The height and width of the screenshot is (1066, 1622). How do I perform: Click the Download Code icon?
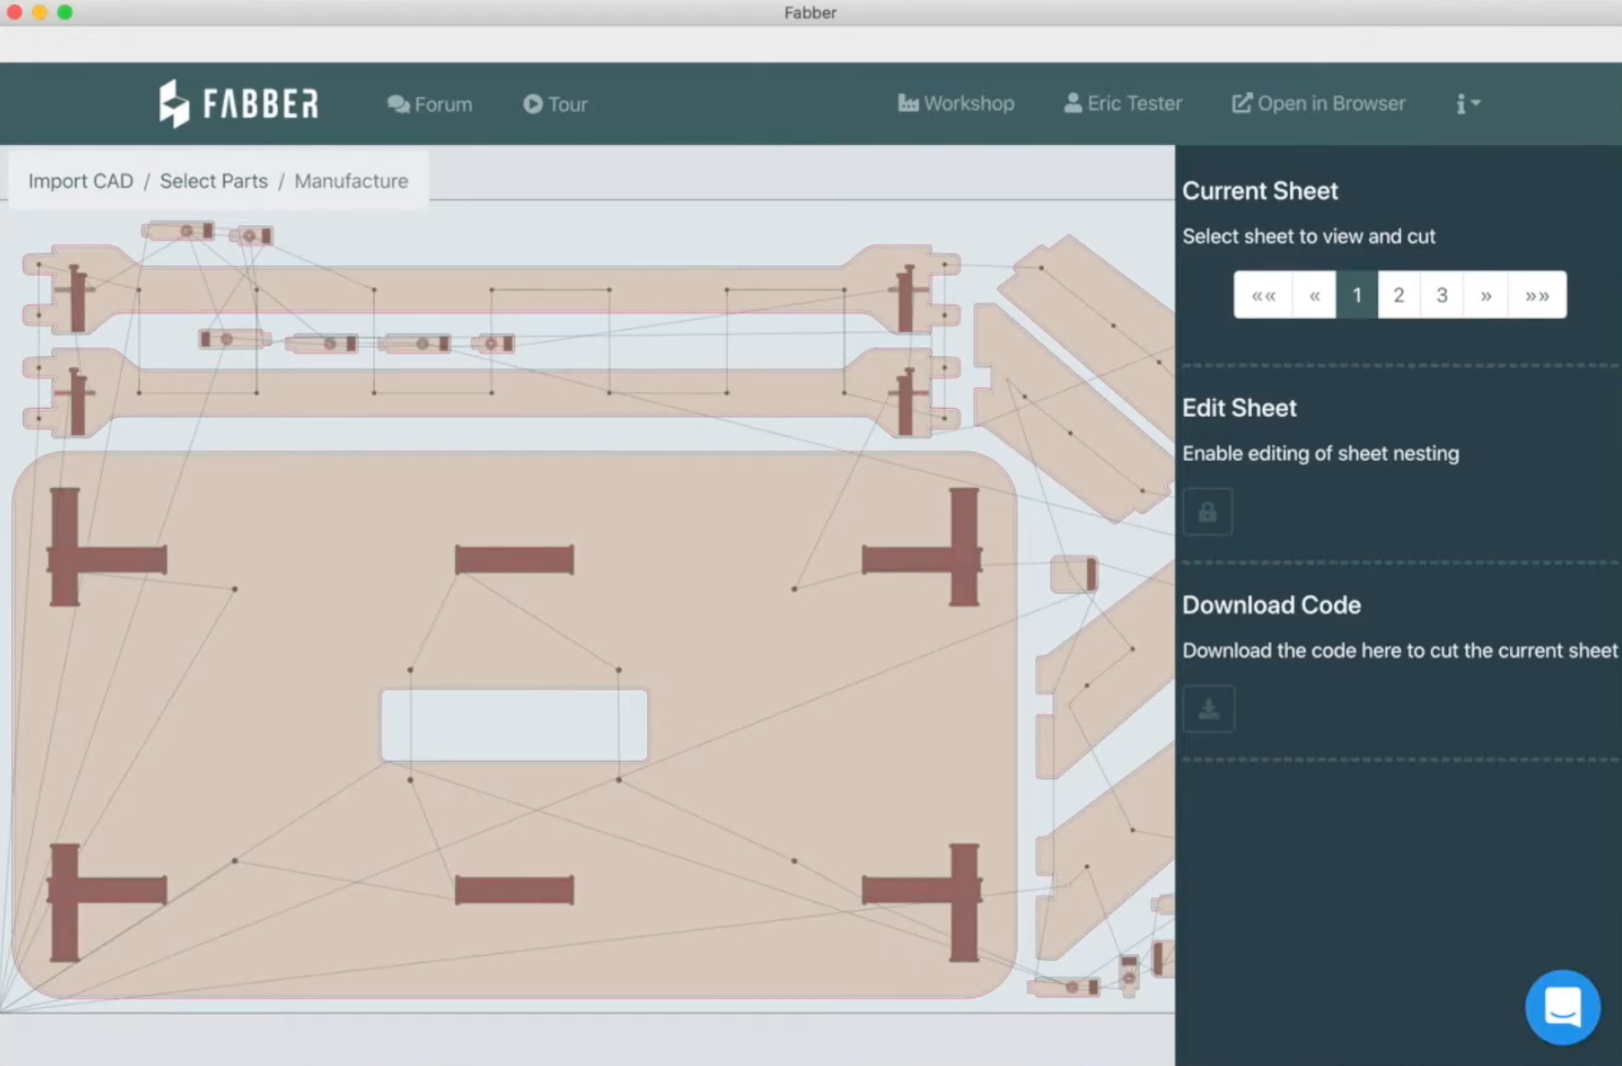[x=1208, y=709]
